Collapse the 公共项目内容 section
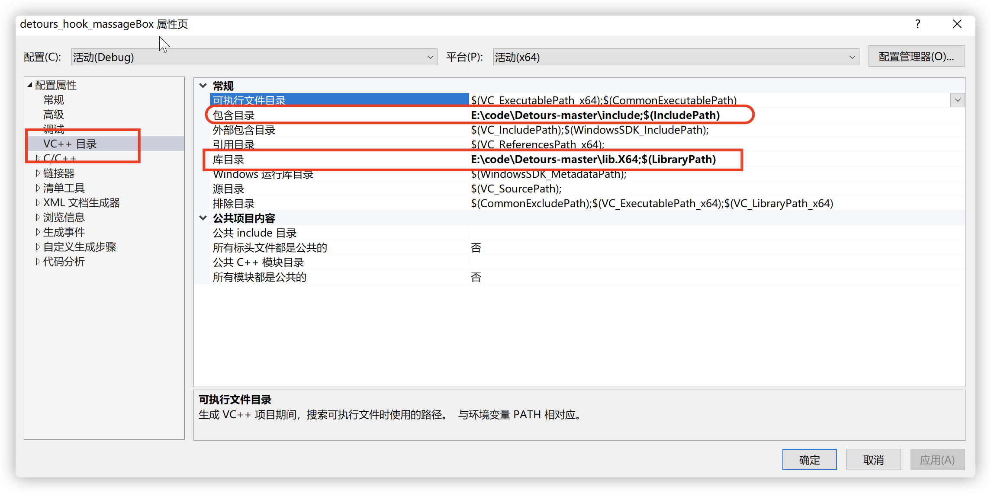The width and height of the screenshot is (991, 493). 203,218
